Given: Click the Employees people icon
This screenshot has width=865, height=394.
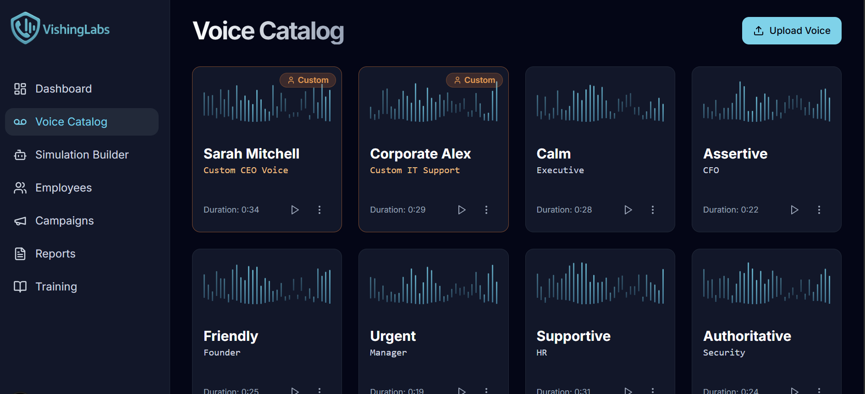Looking at the screenshot, I should (x=20, y=188).
